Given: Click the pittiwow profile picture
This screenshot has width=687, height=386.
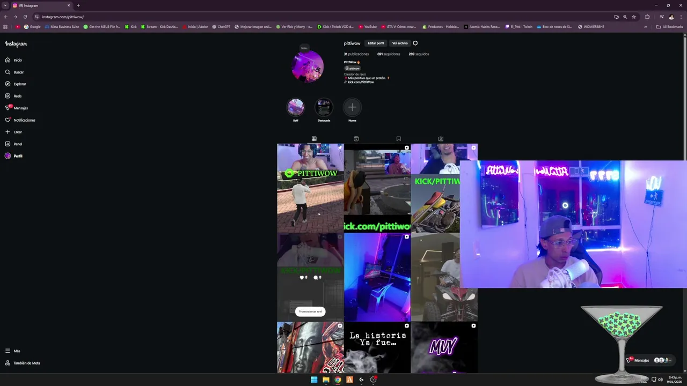Looking at the screenshot, I should coord(308,67).
